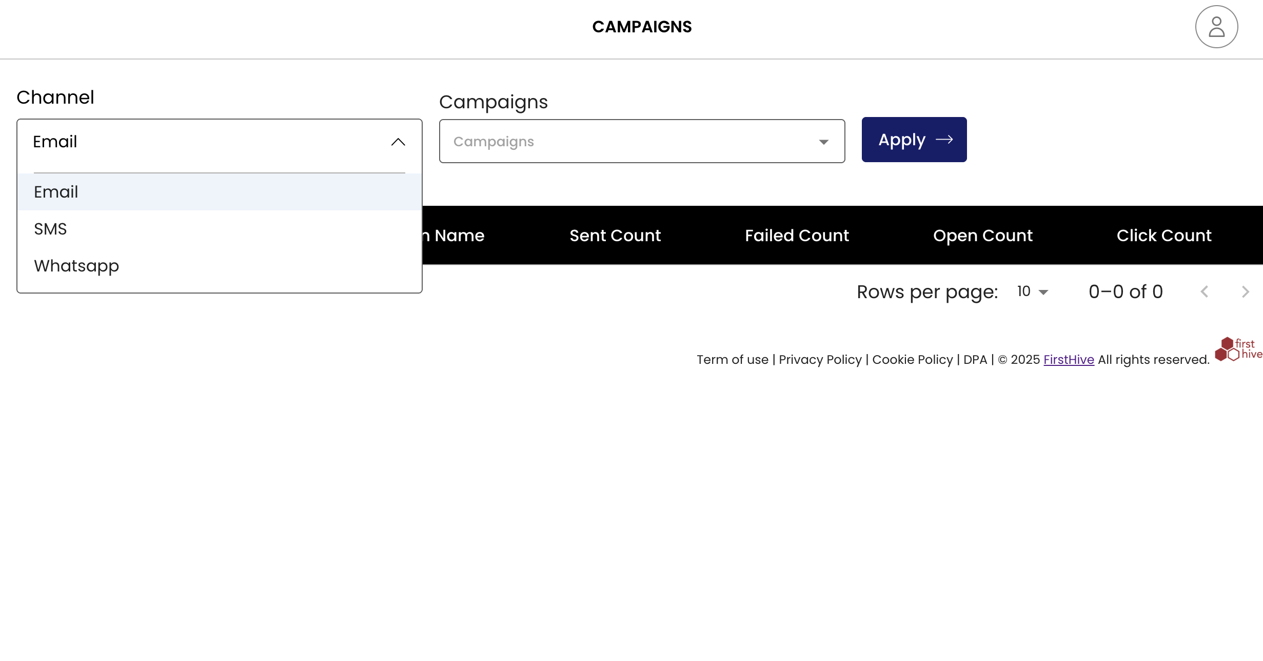Pick Whatsapp from the channel list

point(76,266)
